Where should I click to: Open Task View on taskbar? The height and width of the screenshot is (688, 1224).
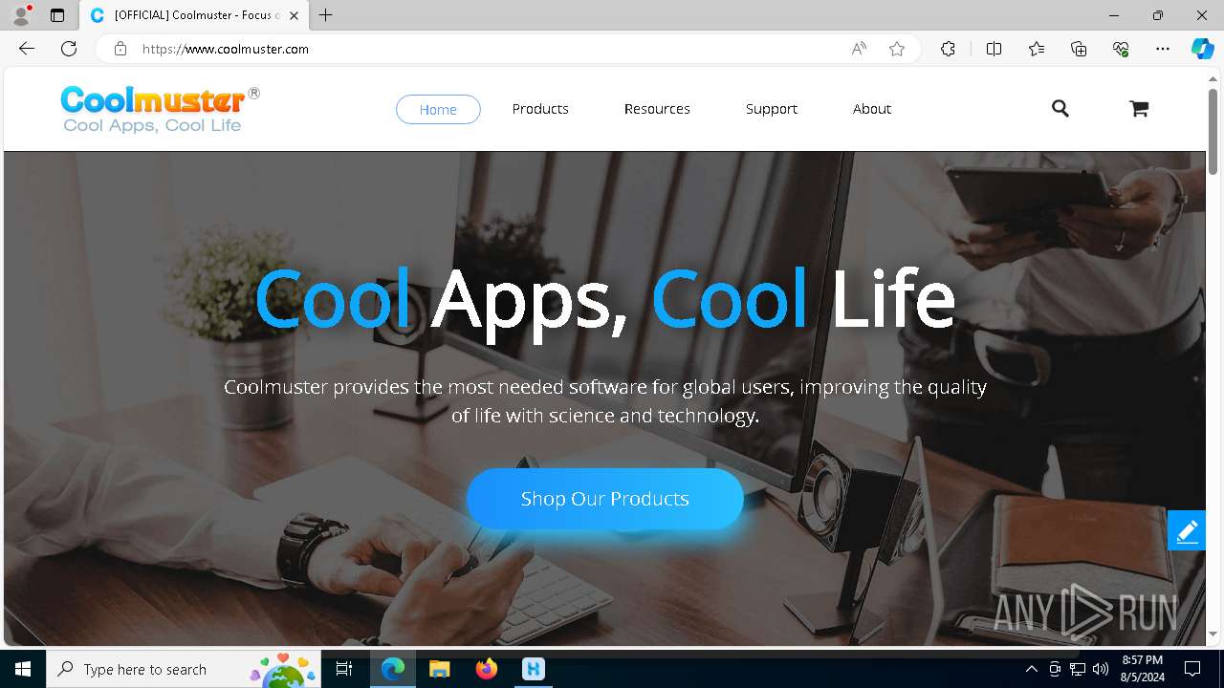coord(344,669)
